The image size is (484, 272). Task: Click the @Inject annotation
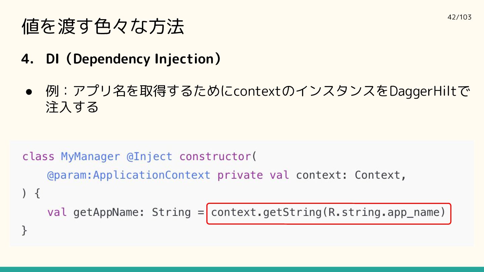click(x=150, y=157)
